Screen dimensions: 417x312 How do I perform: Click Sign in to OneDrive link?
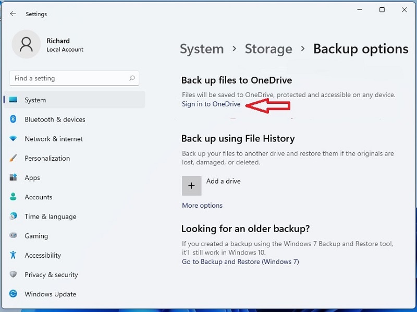[211, 104]
